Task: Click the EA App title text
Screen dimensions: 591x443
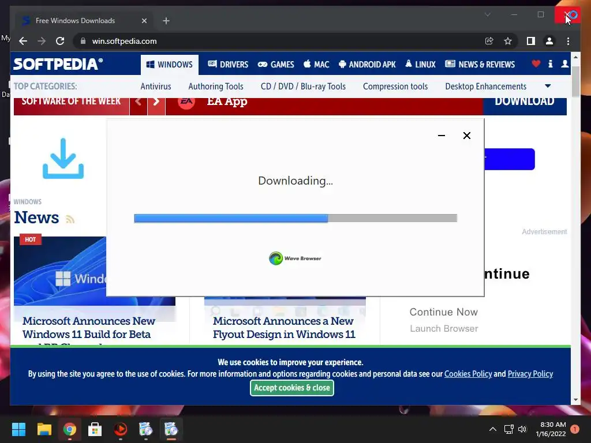Action: (227, 102)
